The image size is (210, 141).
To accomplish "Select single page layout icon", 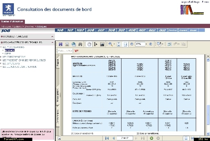I will point(186,138).
